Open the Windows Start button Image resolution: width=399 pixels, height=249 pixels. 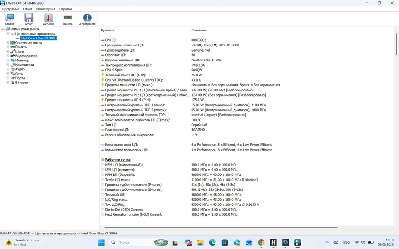click(101, 242)
